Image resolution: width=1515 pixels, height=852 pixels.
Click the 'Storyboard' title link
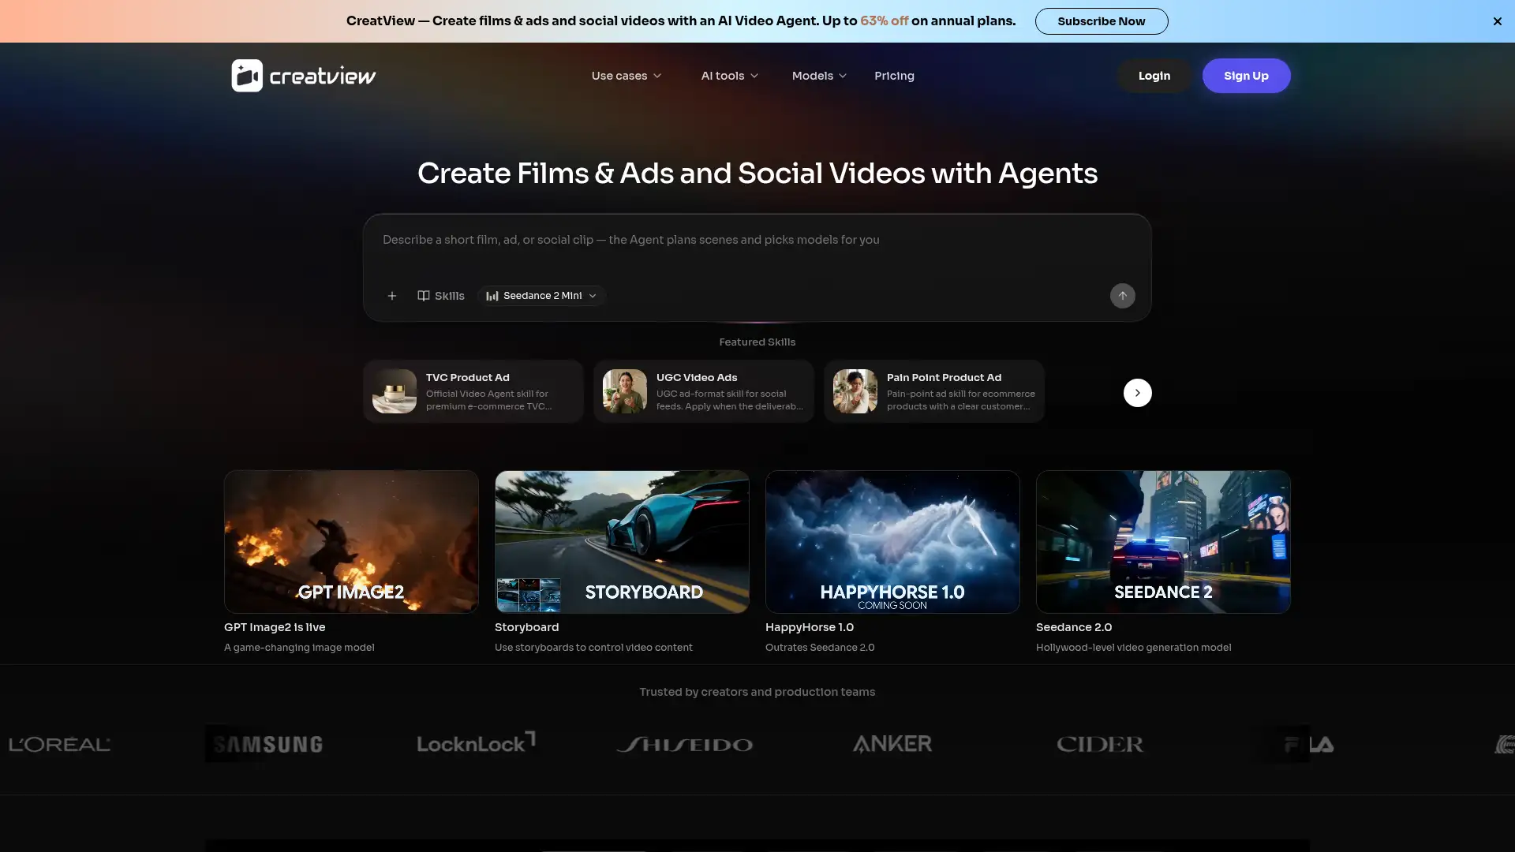(526, 627)
